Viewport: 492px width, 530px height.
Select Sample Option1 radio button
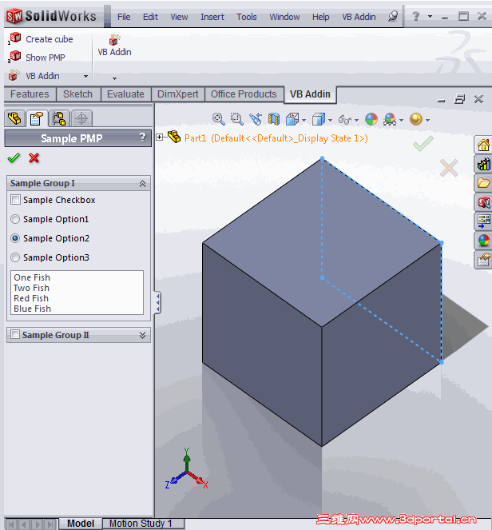[15, 219]
